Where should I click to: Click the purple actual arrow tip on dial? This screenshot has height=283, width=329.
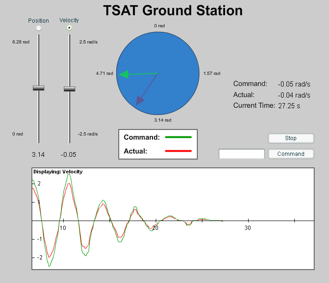(137, 103)
